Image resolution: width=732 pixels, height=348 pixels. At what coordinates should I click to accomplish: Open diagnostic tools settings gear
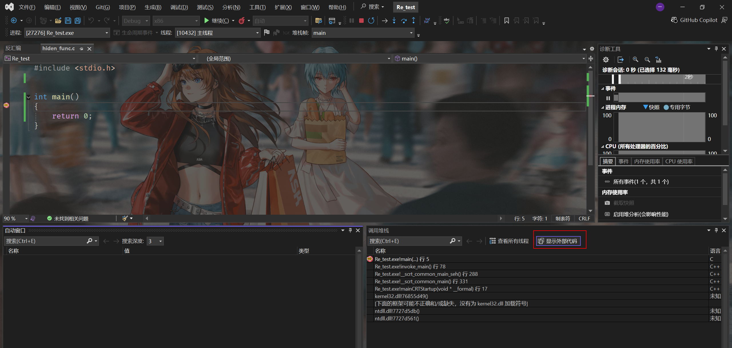point(606,60)
